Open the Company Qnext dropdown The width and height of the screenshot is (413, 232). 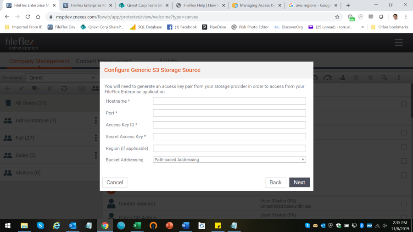click(x=62, y=78)
